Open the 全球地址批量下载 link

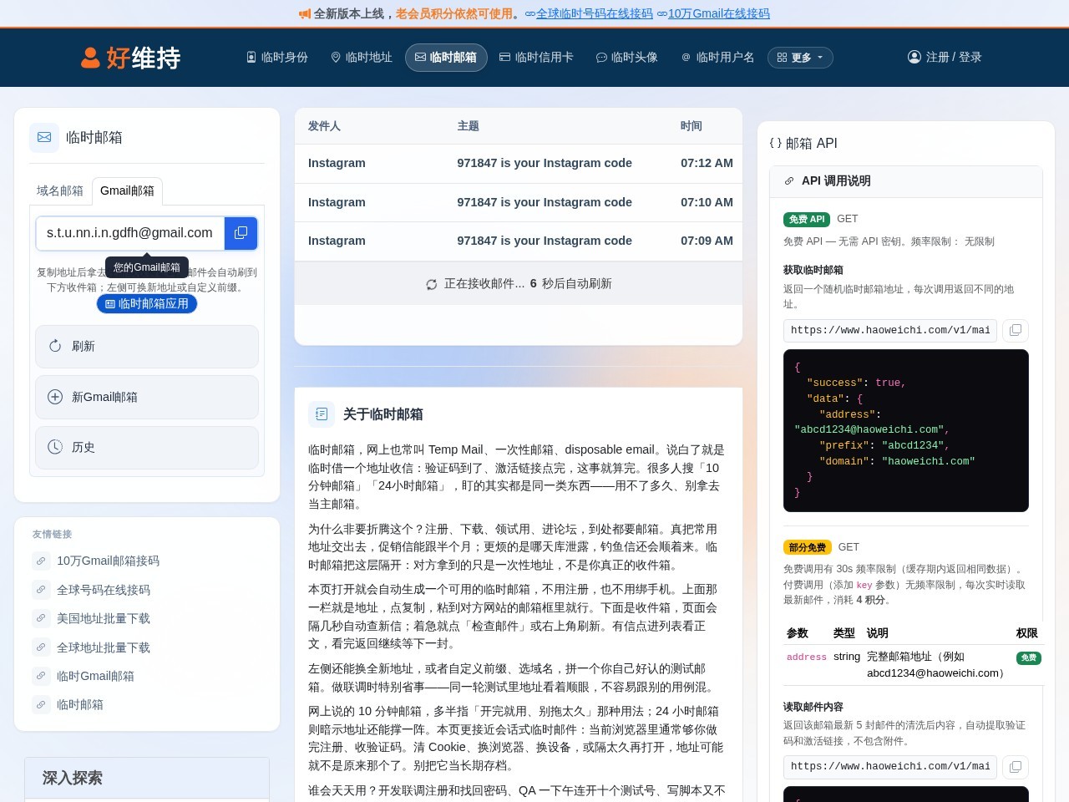(x=104, y=647)
